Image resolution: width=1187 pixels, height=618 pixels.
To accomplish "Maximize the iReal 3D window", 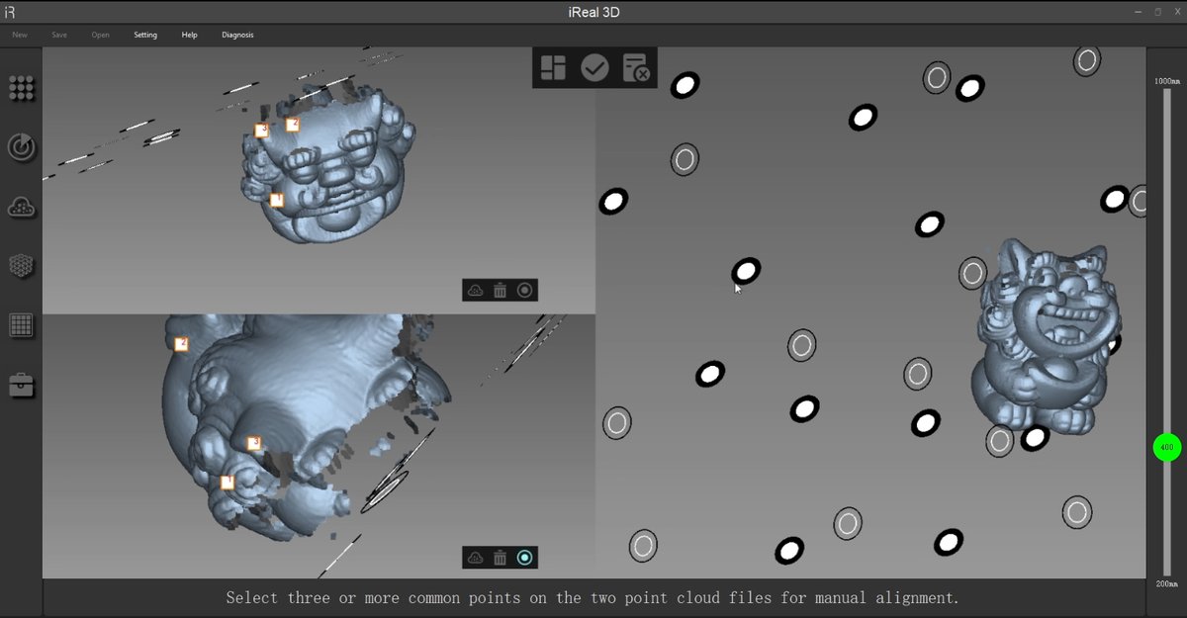I will pos(1158,12).
